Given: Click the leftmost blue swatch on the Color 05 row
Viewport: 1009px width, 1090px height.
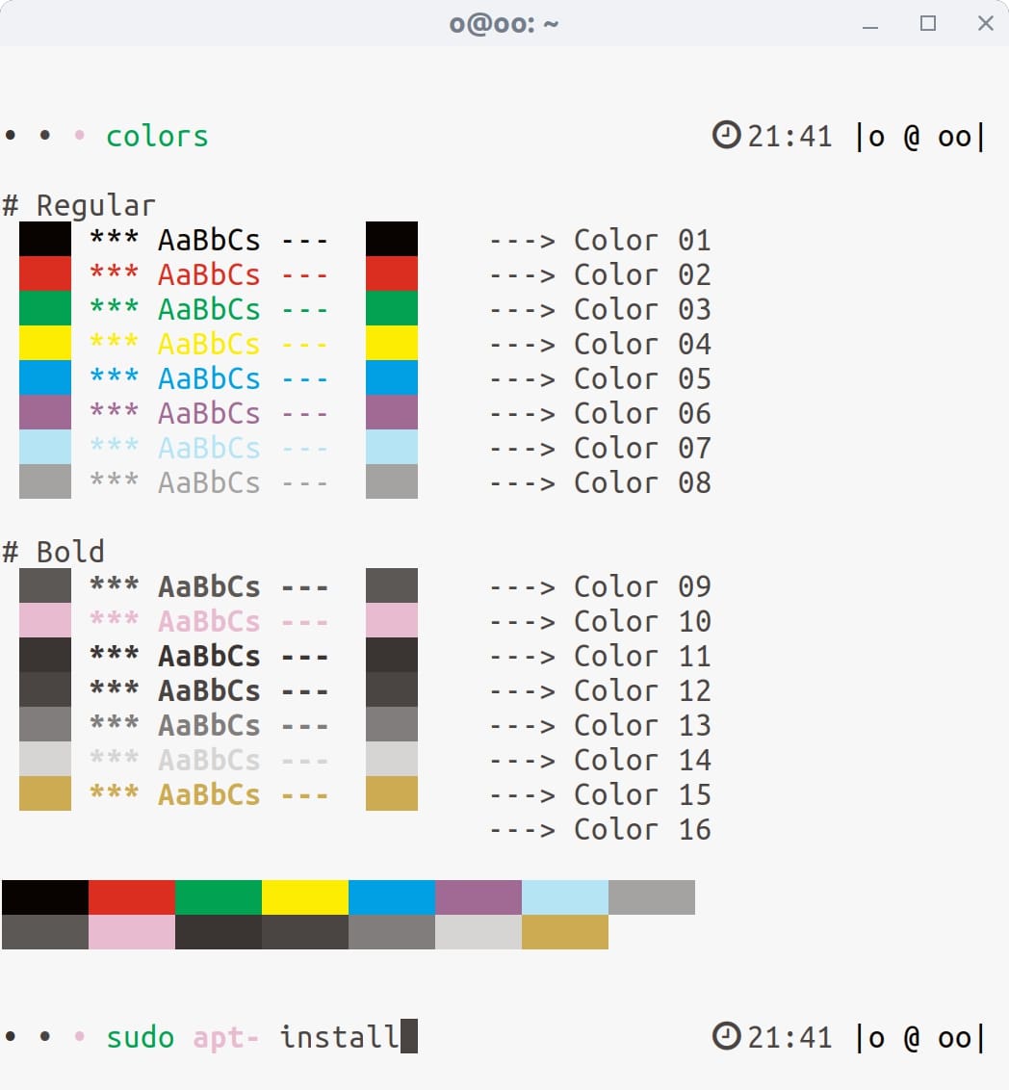Looking at the screenshot, I should (45, 377).
